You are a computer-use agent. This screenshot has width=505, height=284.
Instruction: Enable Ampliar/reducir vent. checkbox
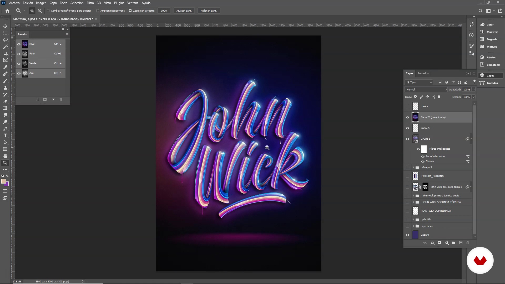98,11
